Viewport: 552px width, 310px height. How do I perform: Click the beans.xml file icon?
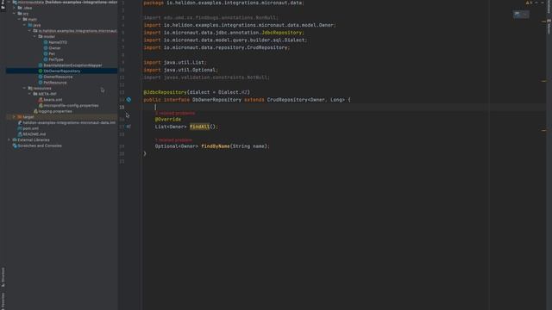pos(41,100)
